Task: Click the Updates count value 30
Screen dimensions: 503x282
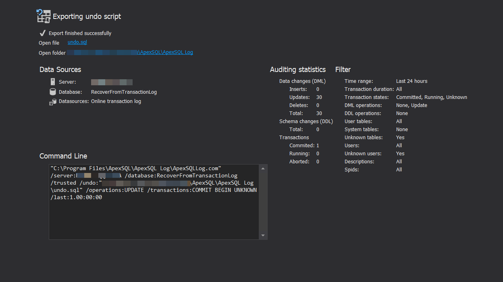Action: [319, 97]
